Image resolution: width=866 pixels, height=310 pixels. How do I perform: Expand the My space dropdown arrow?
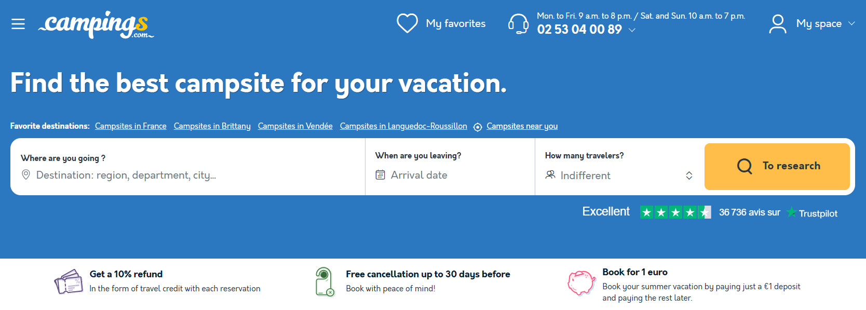851,23
